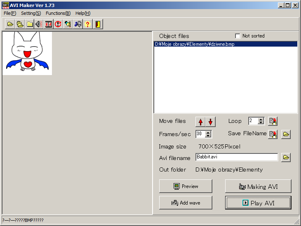Maximize the AVI Maker window

[287, 5]
